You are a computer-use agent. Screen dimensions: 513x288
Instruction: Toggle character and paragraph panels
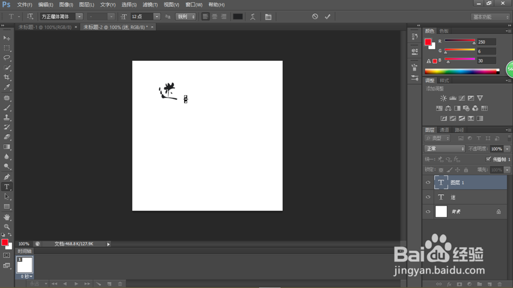click(268, 17)
